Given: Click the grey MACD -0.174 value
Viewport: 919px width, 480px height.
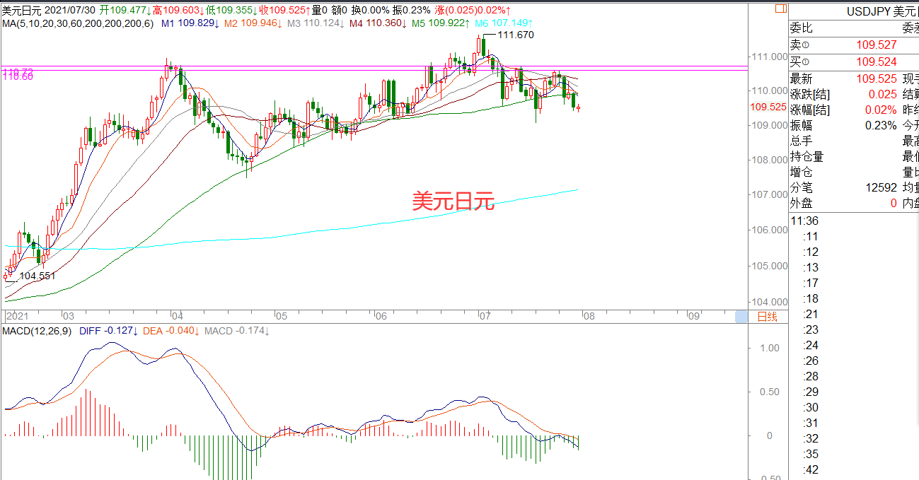Looking at the screenshot, I should coord(237,330).
